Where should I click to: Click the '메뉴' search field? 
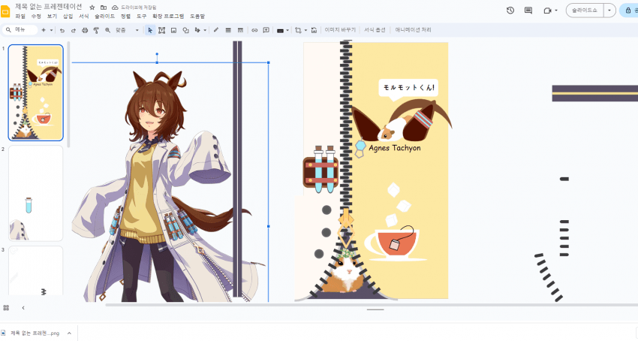(x=20, y=30)
